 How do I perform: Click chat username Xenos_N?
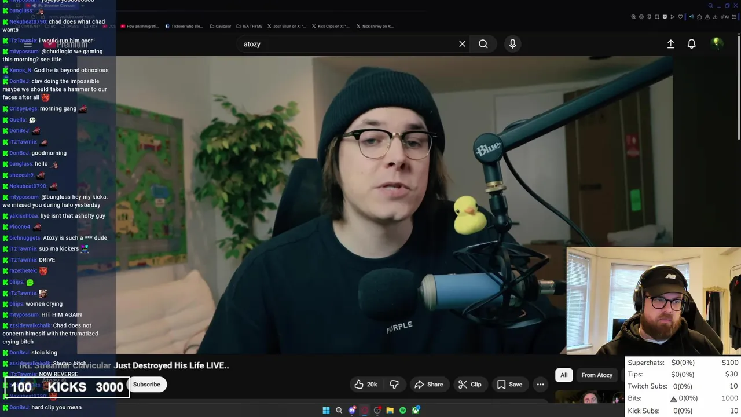pos(20,70)
